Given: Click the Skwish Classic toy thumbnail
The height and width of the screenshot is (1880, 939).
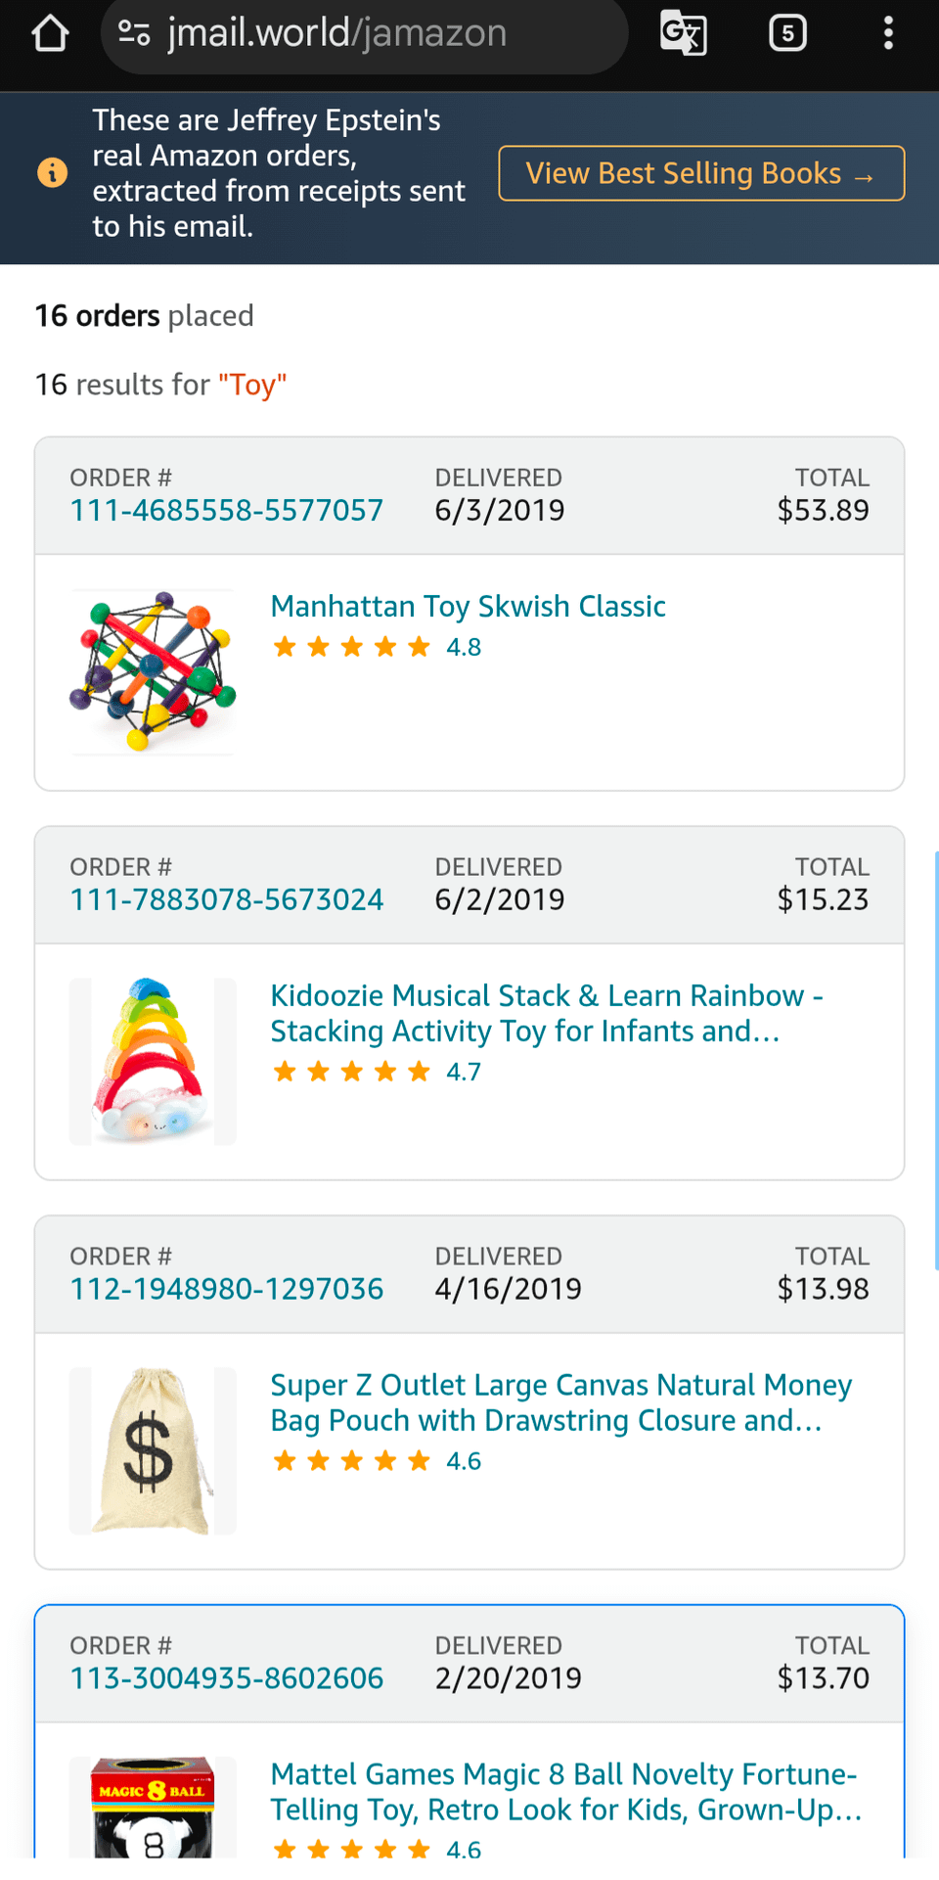Looking at the screenshot, I should pos(153,672).
